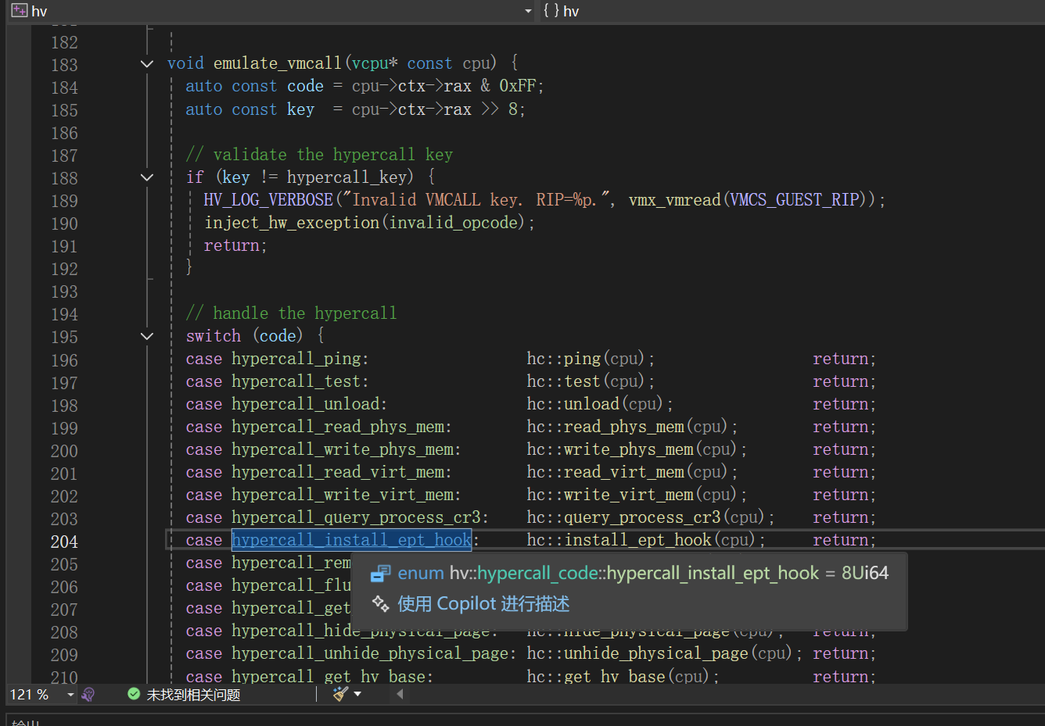Click the highlighted hypercall_install_ept_hook identifier

[x=352, y=540]
